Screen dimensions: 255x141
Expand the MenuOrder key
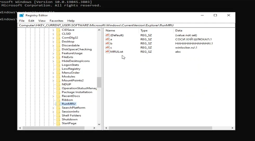(x=53, y=73)
